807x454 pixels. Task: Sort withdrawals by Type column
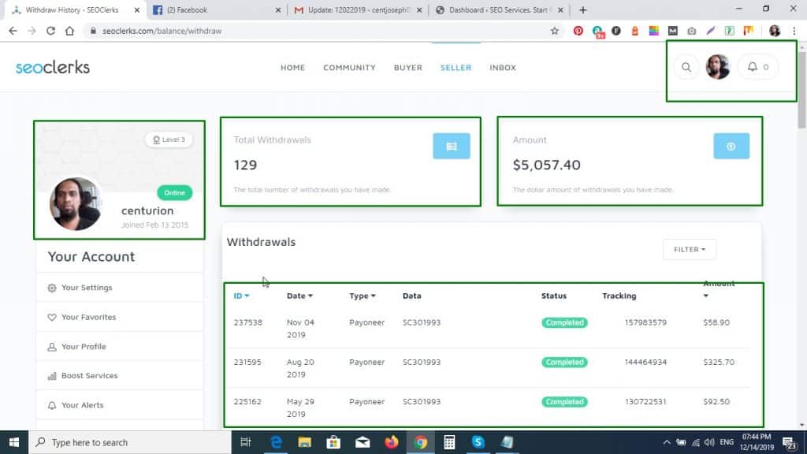(x=363, y=296)
